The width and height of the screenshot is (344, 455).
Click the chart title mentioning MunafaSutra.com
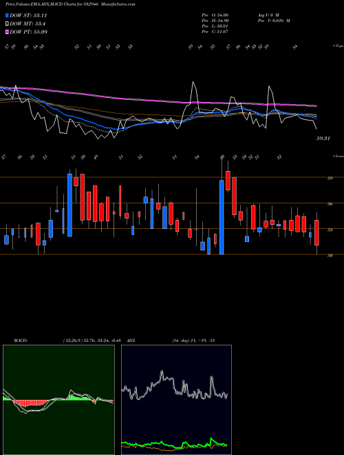[x=70, y=4]
